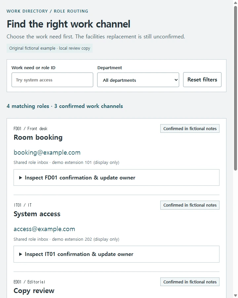This screenshot has height=298, width=238.
Task: Click the Find the right work channel title
Action: coord(68,24)
